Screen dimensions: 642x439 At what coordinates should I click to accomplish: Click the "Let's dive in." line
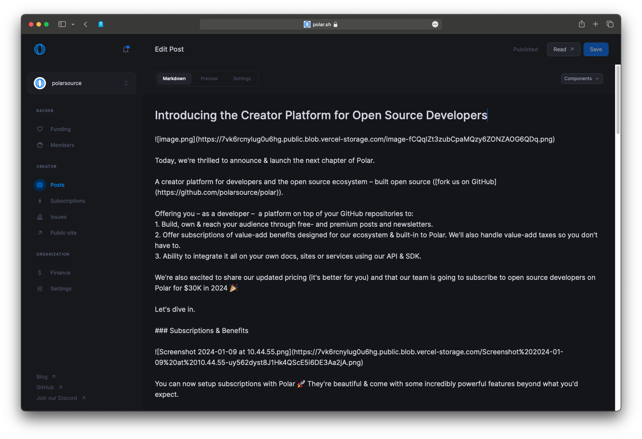pyautogui.click(x=175, y=310)
